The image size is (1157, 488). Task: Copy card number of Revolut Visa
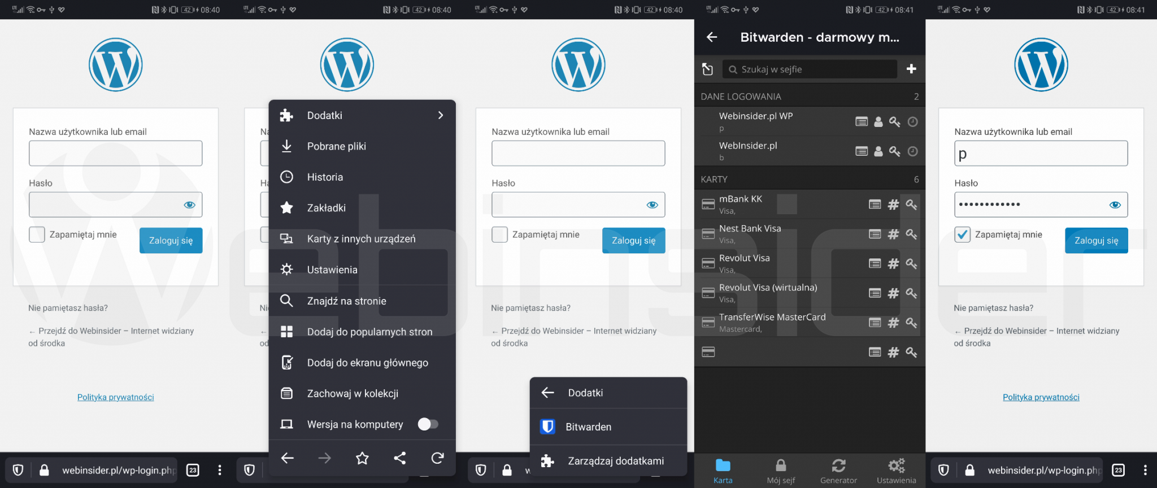click(x=893, y=263)
